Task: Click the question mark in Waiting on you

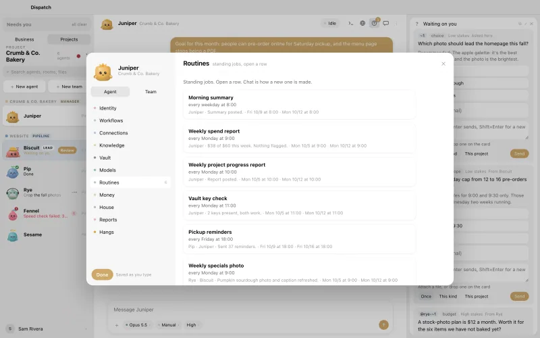Action: point(416,24)
